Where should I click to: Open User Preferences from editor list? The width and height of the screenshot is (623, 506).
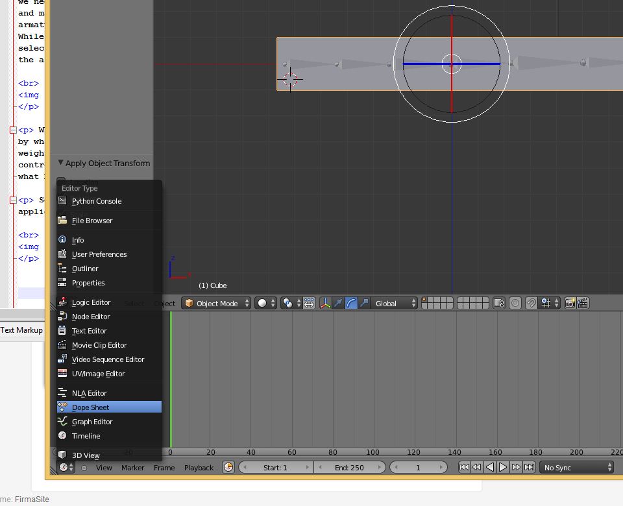pos(109,254)
